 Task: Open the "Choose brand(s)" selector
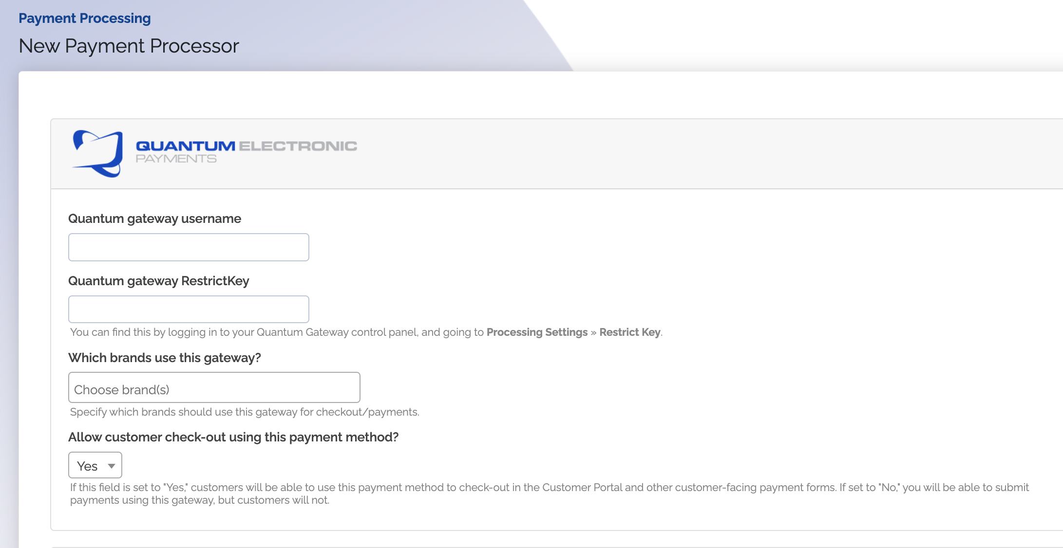[x=213, y=387]
